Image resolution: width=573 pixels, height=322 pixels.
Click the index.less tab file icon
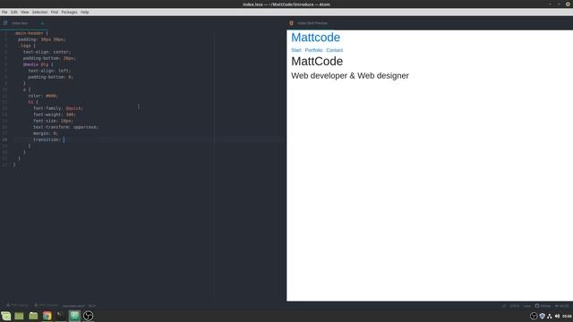tap(5, 22)
